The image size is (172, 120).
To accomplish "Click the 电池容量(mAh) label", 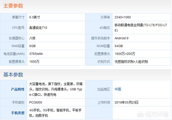I will (x=14, y=54).
